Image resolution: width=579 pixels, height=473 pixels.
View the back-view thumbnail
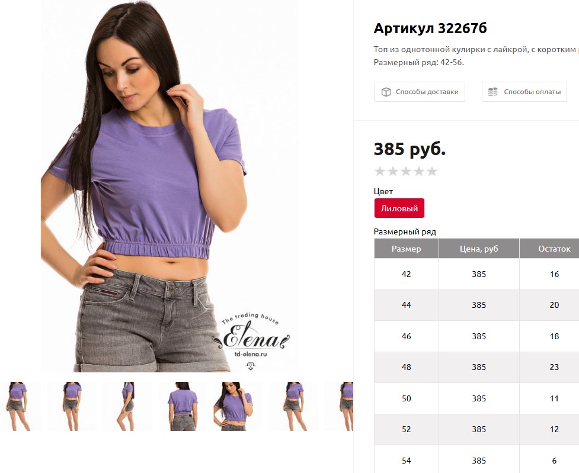tap(183, 406)
